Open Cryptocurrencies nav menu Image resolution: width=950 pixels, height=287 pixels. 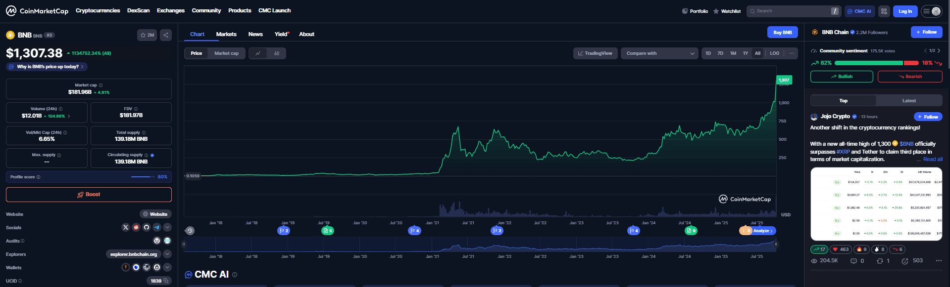tap(98, 10)
